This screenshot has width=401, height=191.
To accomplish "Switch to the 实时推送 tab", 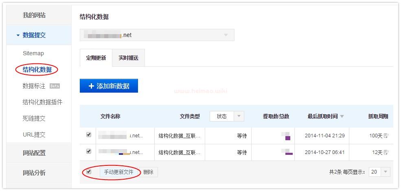I will (128, 58).
